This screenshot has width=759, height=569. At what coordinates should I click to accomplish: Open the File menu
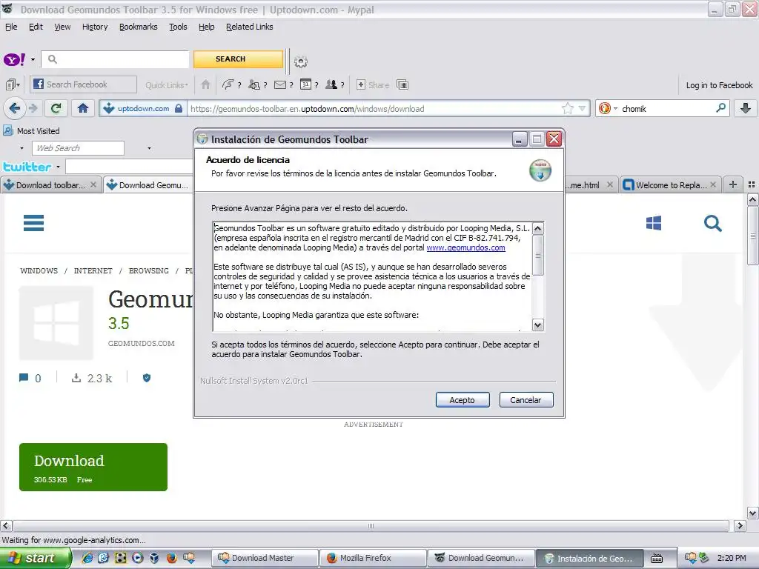click(x=11, y=27)
